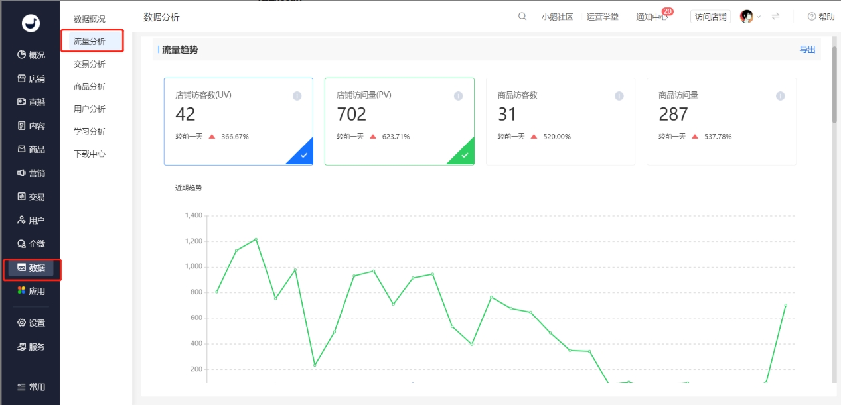Open the avatar account dropdown chevron
The image size is (841, 405).
point(757,16)
